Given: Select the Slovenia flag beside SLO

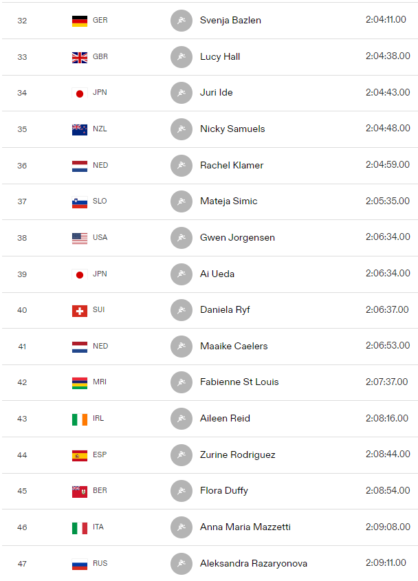Looking at the screenshot, I should pos(80,202).
